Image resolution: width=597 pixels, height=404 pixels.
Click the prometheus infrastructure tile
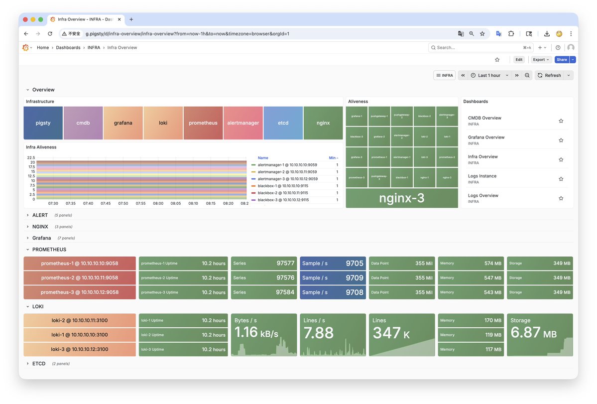click(203, 123)
